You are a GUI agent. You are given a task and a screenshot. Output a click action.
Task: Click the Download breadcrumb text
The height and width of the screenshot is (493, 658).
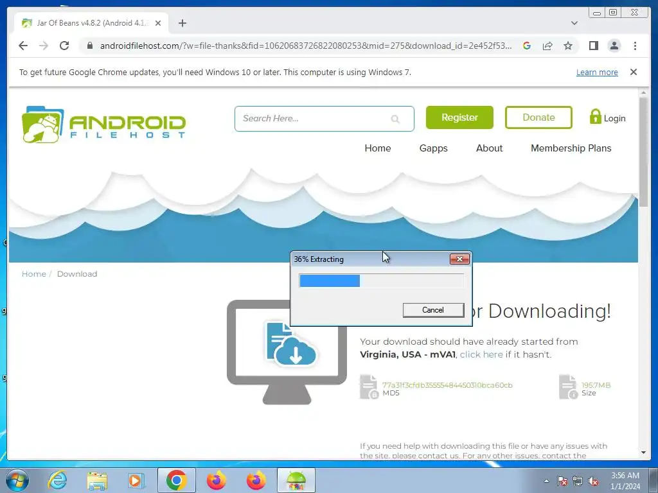click(77, 273)
